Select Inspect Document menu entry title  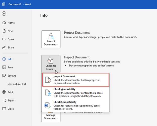coord(64,76)
